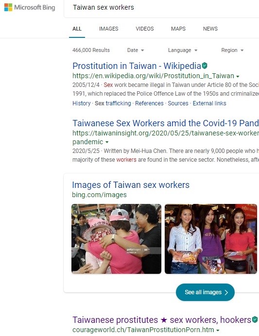
Task: Switch to the NEWS tab
Action: coord(210,29)
